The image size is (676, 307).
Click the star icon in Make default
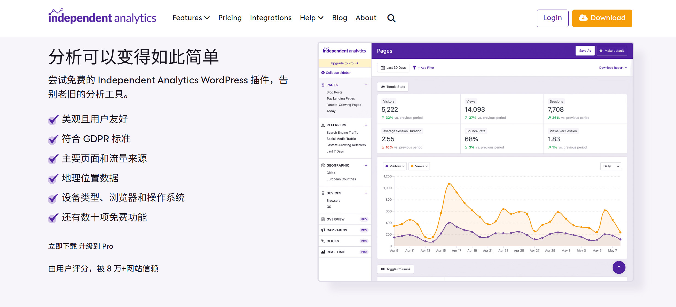pos(601,51)
